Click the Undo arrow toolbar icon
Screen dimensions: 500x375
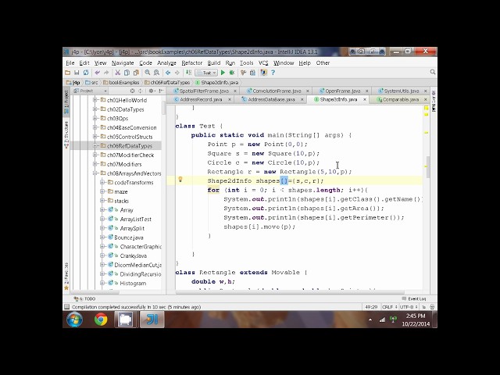(97, 73)
